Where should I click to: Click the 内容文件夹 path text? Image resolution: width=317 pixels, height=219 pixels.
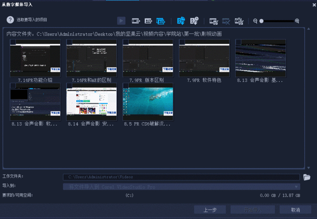(114, 34)
